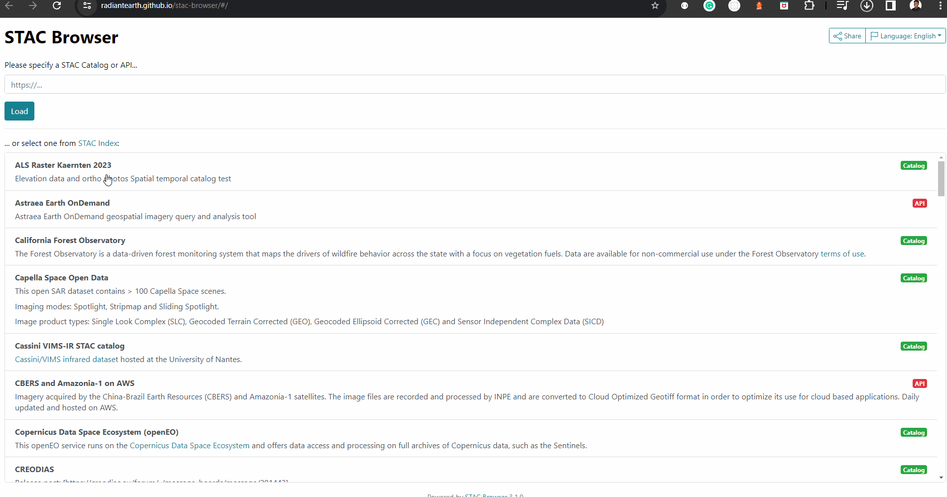This screenshot has width=947, height=497.
Task: Open the Downloads icon
Action: coord(867,6)
